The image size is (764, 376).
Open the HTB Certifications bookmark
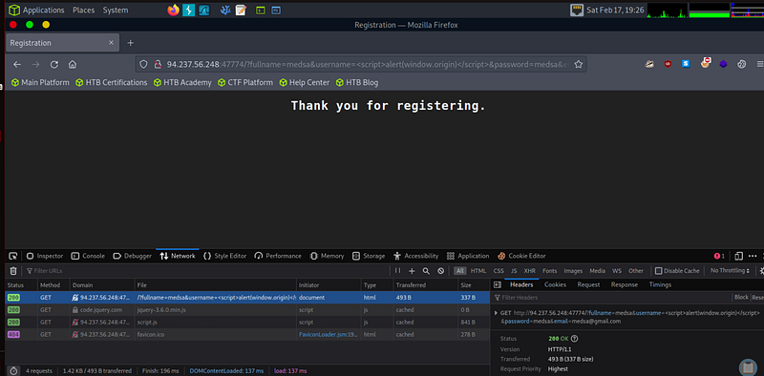(x=111, y=83)
